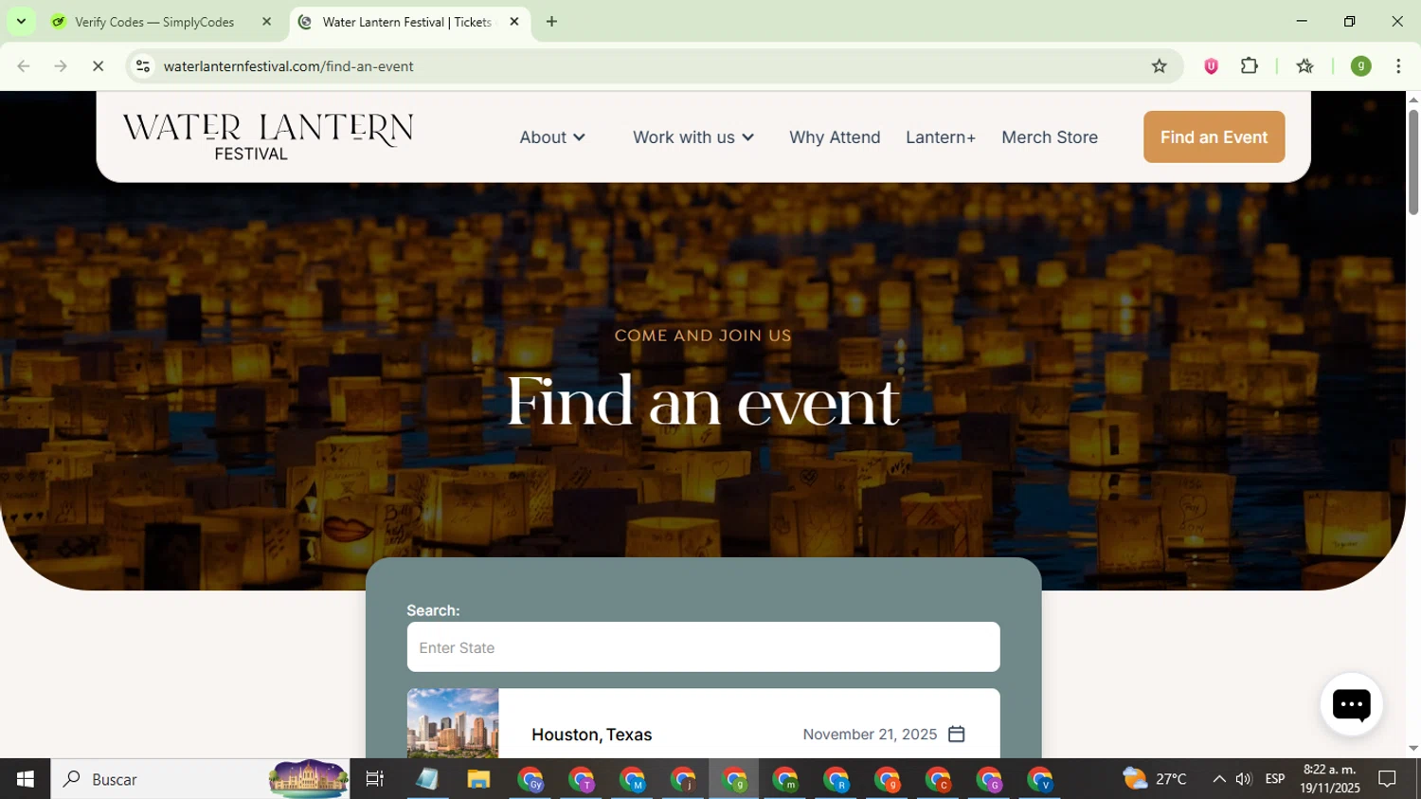The height and width of the screenshot is (799, 1421).
Task: Open the Lantern+ page
Action: pos(941,137)
